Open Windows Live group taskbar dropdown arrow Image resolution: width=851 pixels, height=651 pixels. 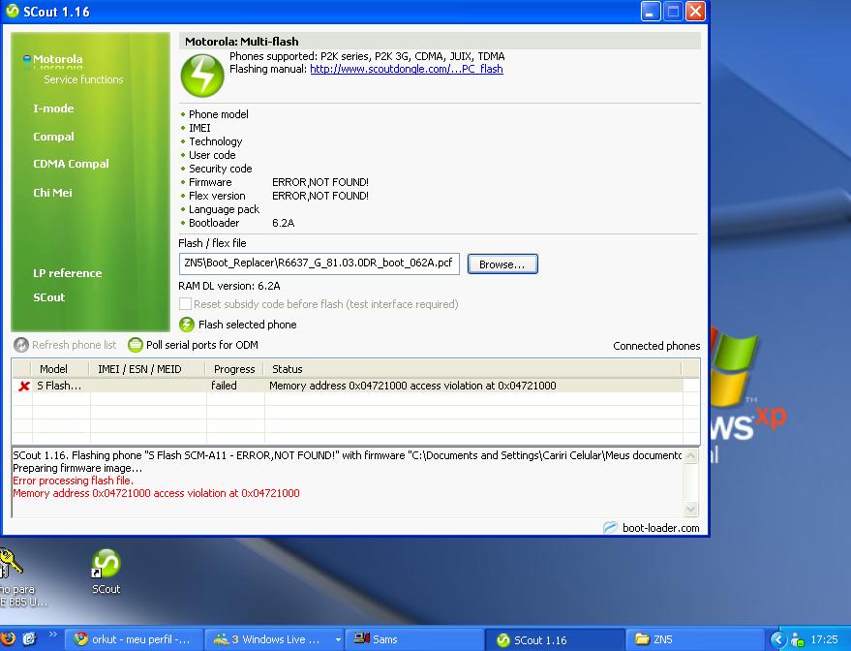pyautogui.click(x=338, y=639)
